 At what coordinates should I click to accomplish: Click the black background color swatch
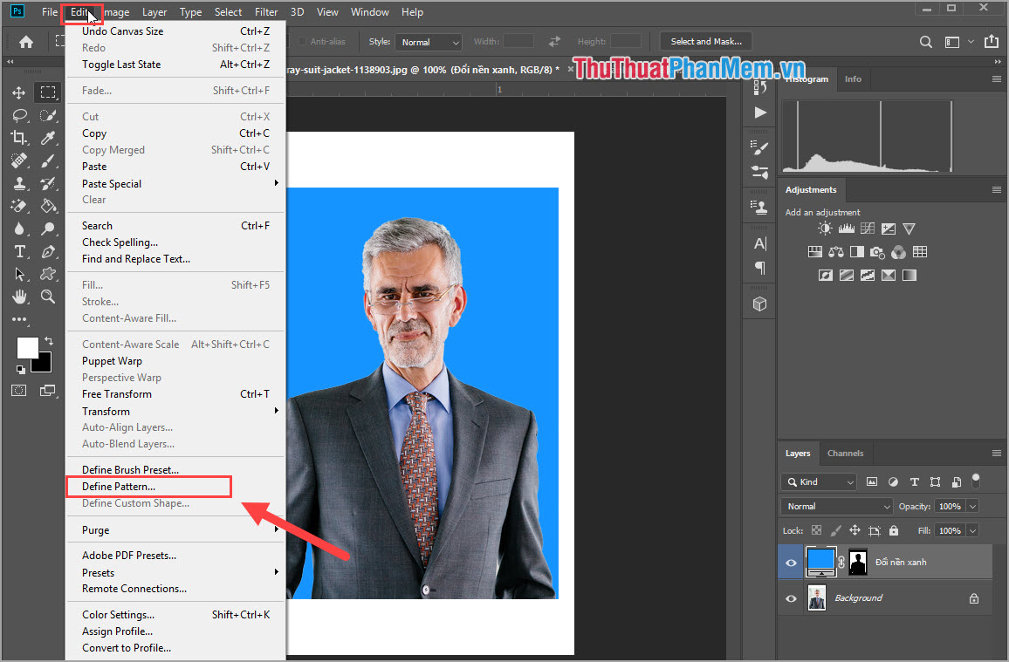tap(41, 362)
